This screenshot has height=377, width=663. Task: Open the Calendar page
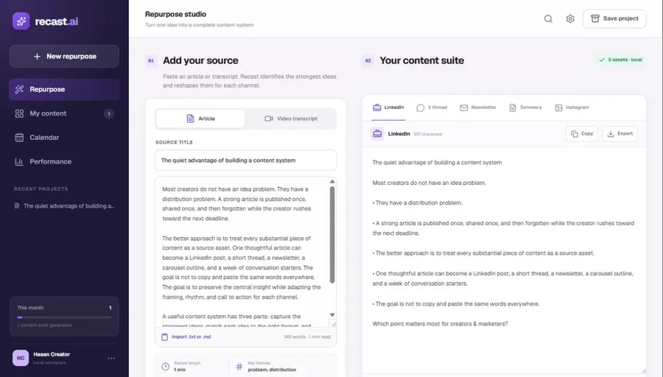(x=64, y=138)
